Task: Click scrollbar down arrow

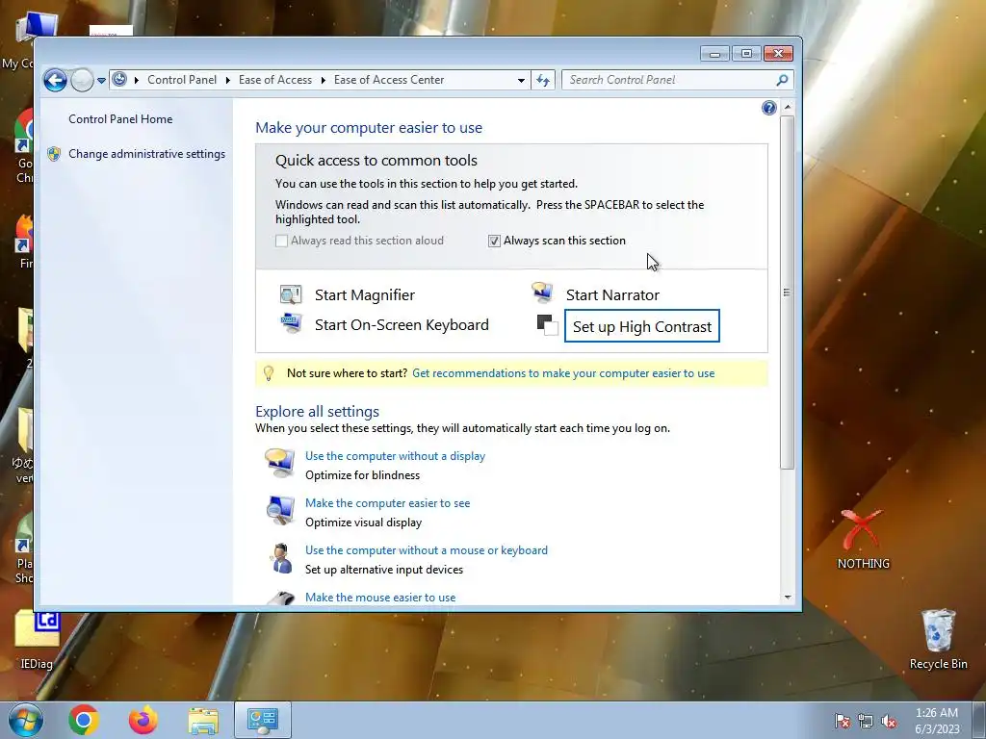Action: [x=788, y=597]
